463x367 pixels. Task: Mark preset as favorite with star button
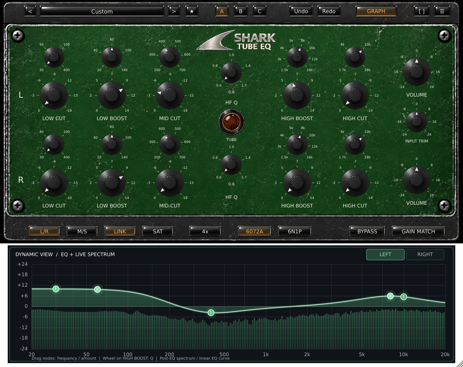192,11
